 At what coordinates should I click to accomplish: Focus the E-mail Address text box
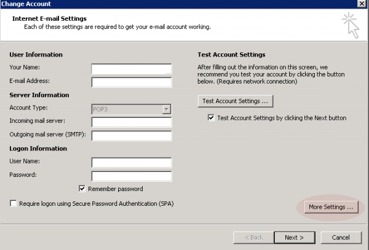[x=132, y=82]
